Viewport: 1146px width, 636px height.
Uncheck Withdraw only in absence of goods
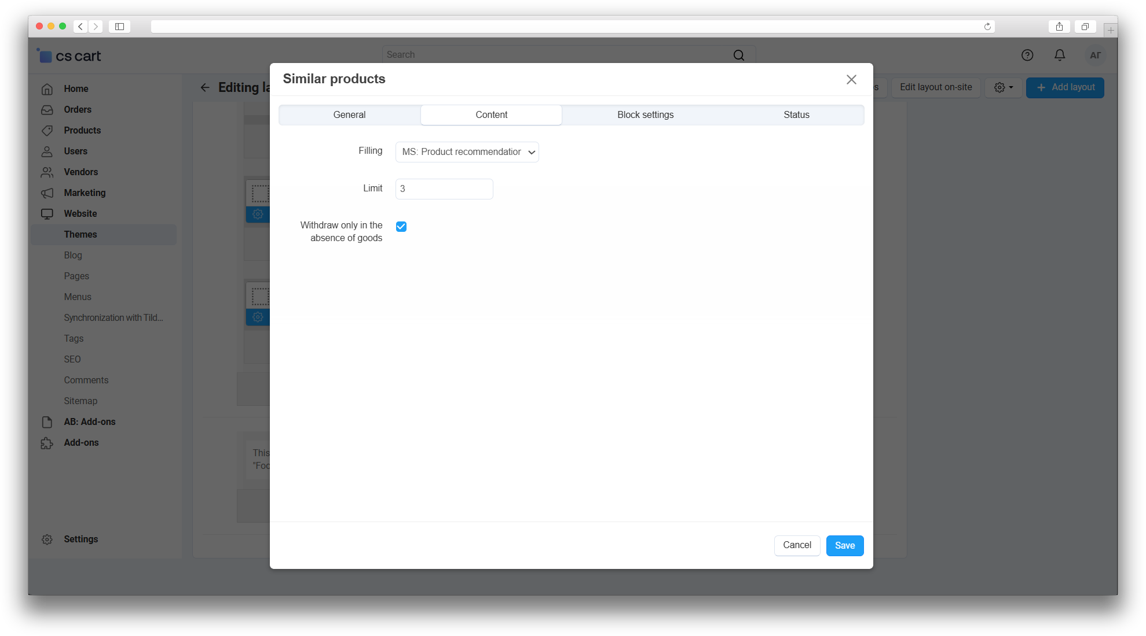pos(401,227)
